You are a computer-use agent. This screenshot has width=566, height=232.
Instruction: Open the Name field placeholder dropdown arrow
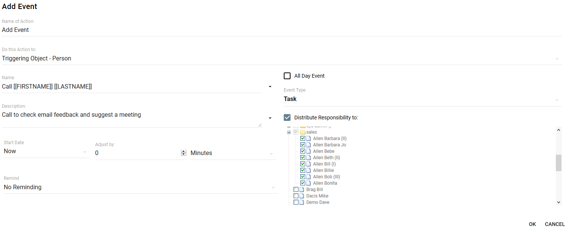(270, 87)
